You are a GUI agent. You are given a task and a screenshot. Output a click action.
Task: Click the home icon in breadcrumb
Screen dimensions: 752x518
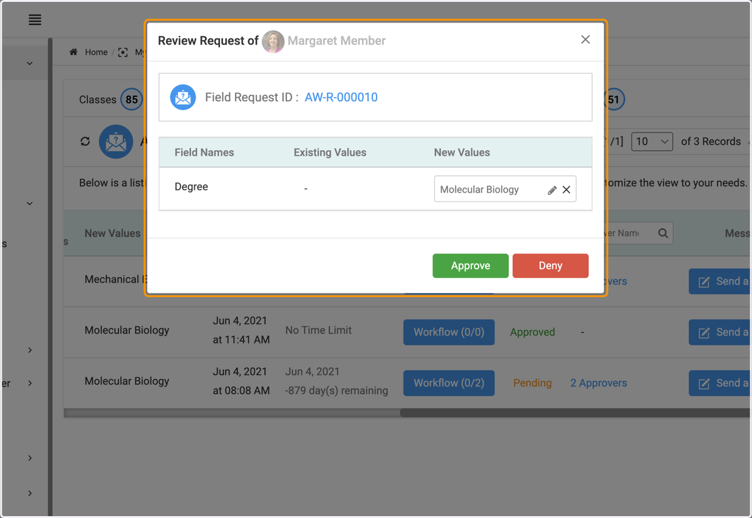(x=73, y=52)
